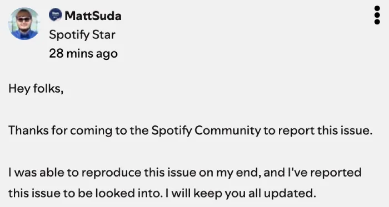The image size is (389, 207).
Task: Click the word 'updated.' ending the post
Action: 290,193
